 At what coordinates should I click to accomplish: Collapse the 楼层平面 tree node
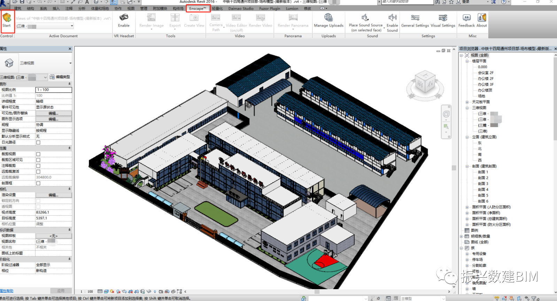[x=467, y=61]
